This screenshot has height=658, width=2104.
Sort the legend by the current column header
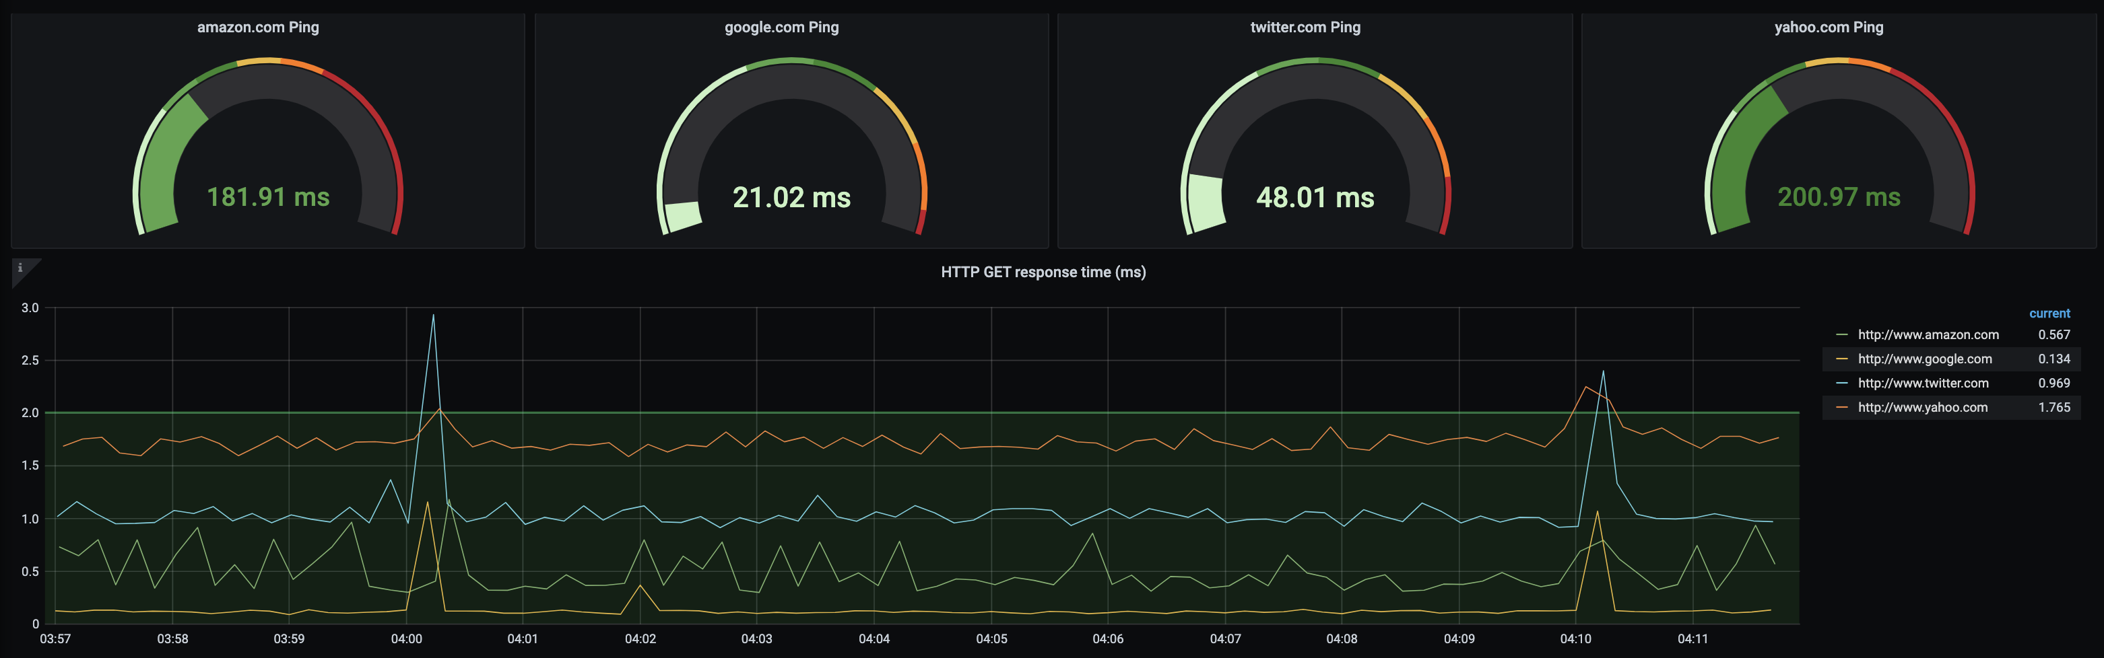[2049, 314]
